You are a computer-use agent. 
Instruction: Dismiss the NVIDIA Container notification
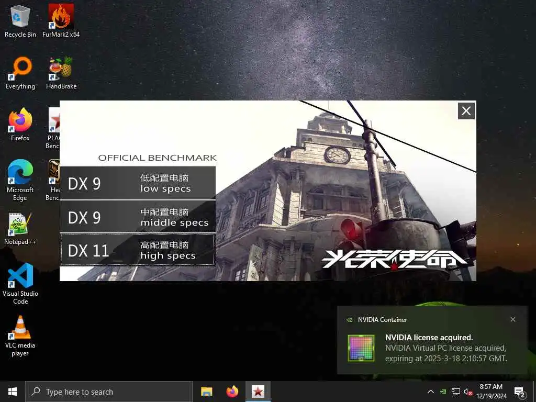[513, 319]
